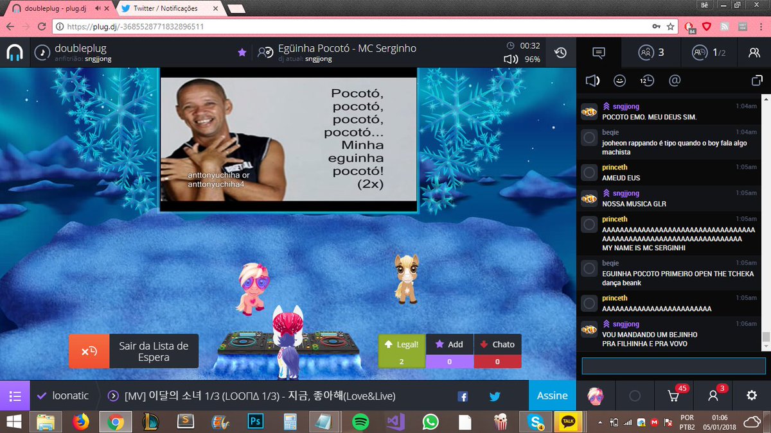771x433 pixels.
Task: Click the browser back arrow
Action: click(10, 26)
